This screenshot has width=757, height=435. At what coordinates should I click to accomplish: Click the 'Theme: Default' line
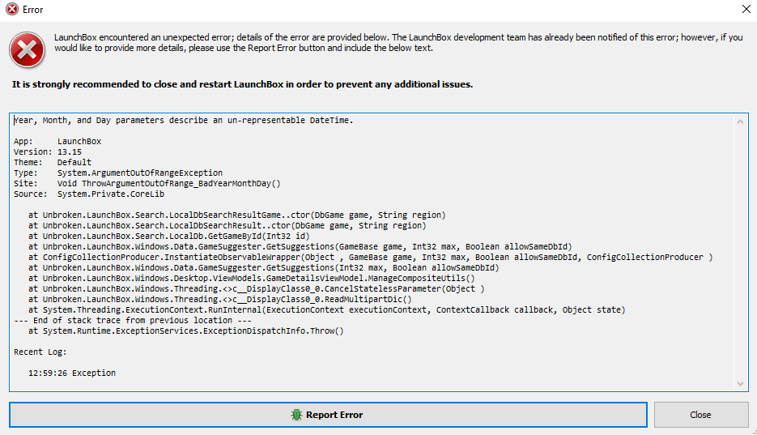pos(53,162)
